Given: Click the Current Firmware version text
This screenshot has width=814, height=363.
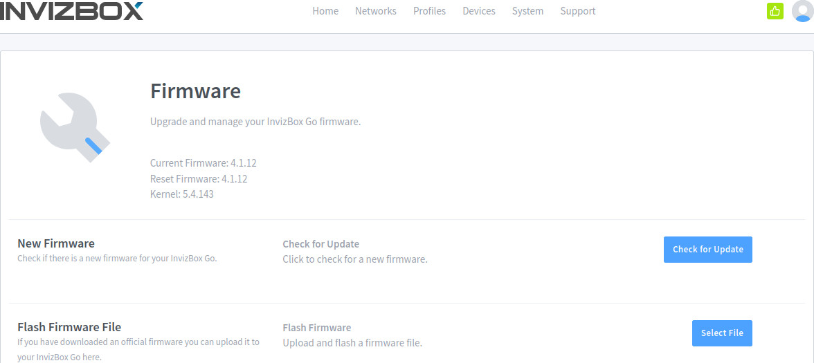Looking at the screenshot, I should 203,163.
